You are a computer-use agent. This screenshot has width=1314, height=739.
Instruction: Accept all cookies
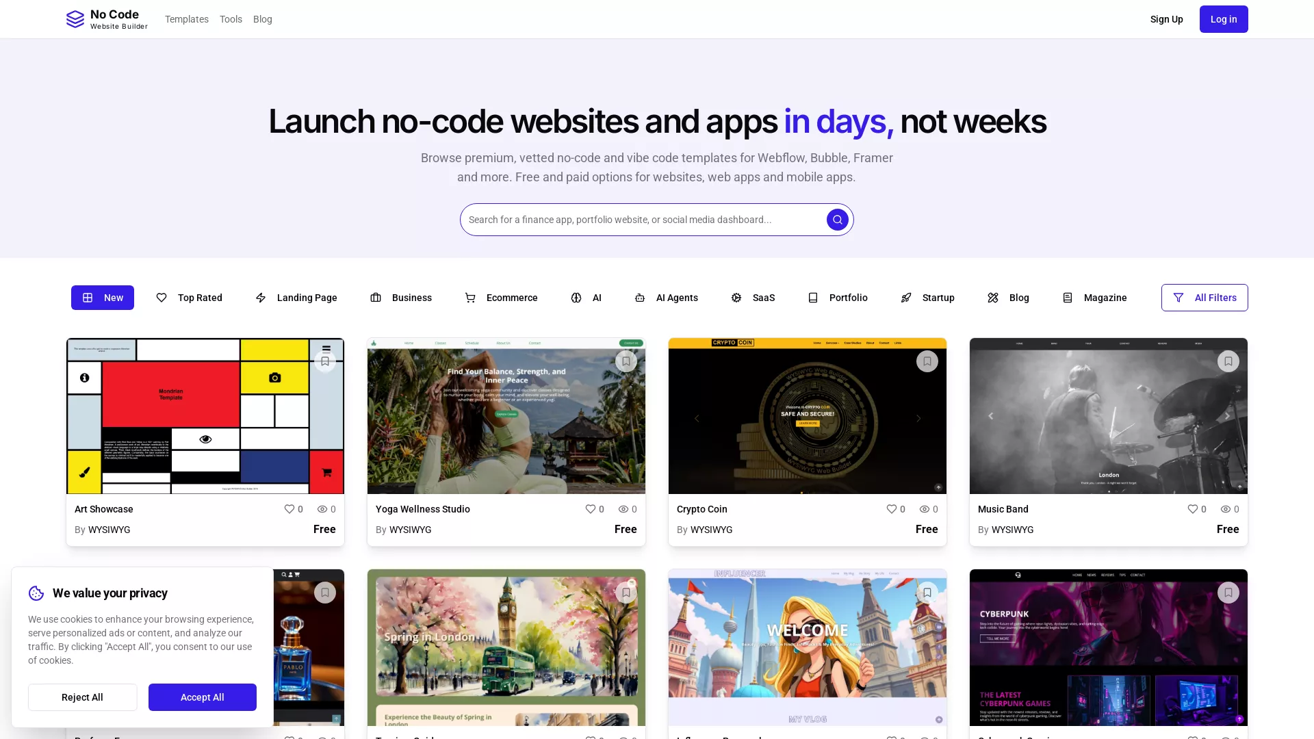click(x=202, y=697)
